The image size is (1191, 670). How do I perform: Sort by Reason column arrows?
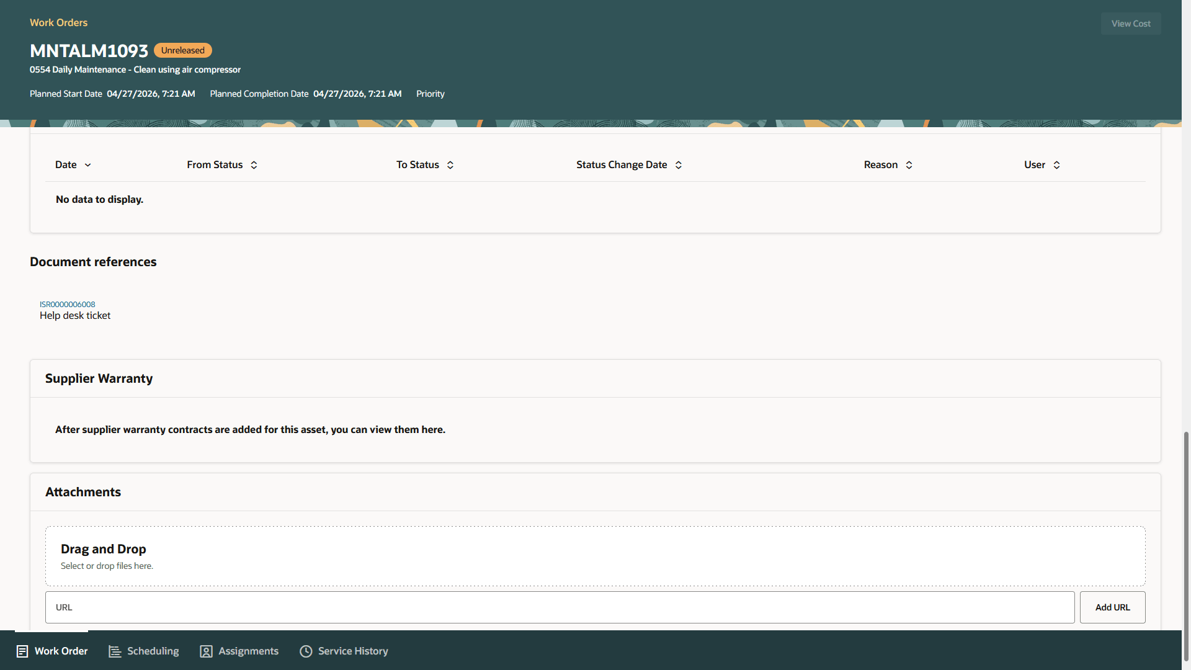pyautogui.click(x=909, y=165)
